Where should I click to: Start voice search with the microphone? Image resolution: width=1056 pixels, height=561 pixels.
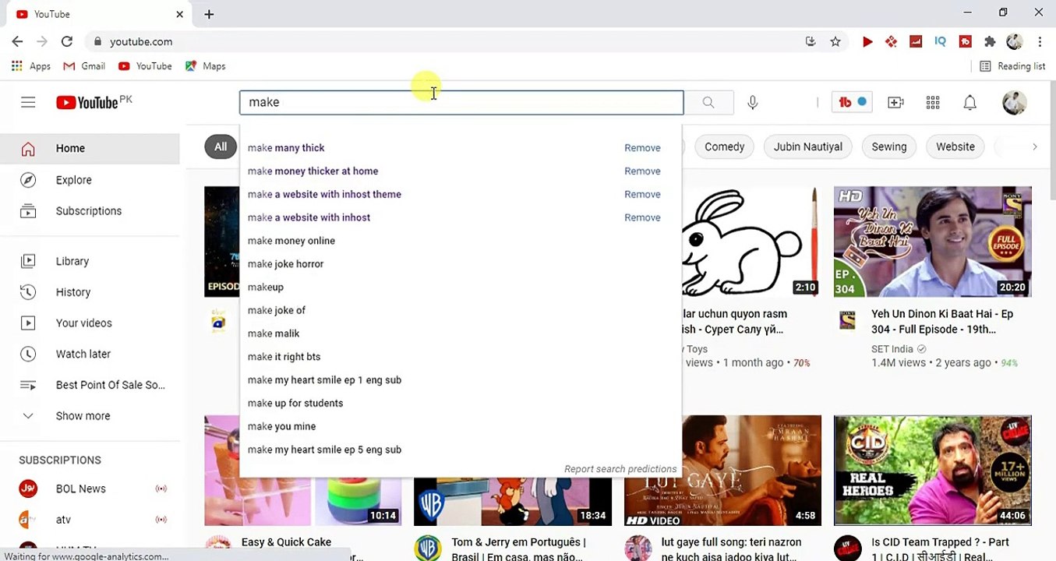point(753,102)
